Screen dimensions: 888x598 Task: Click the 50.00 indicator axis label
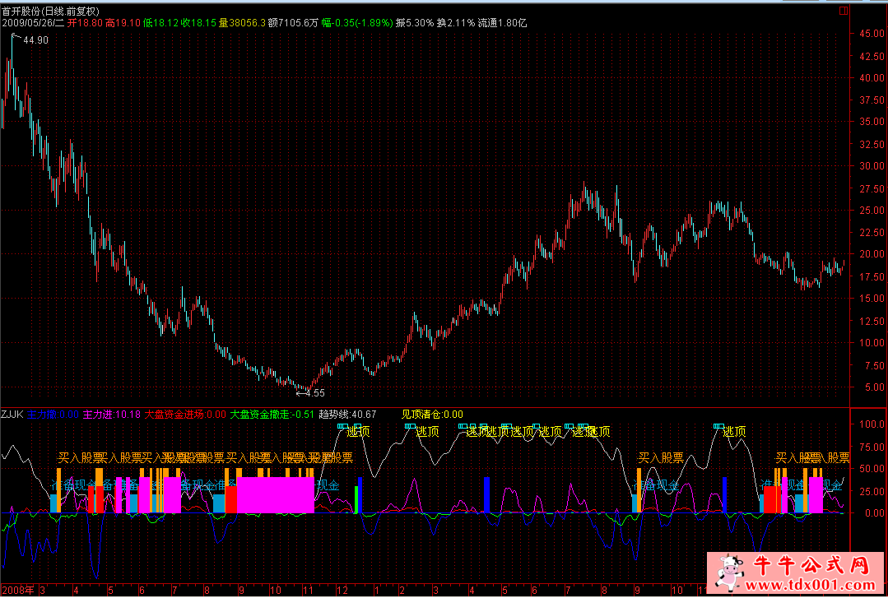pyautogui.click(x=872, y=469)
